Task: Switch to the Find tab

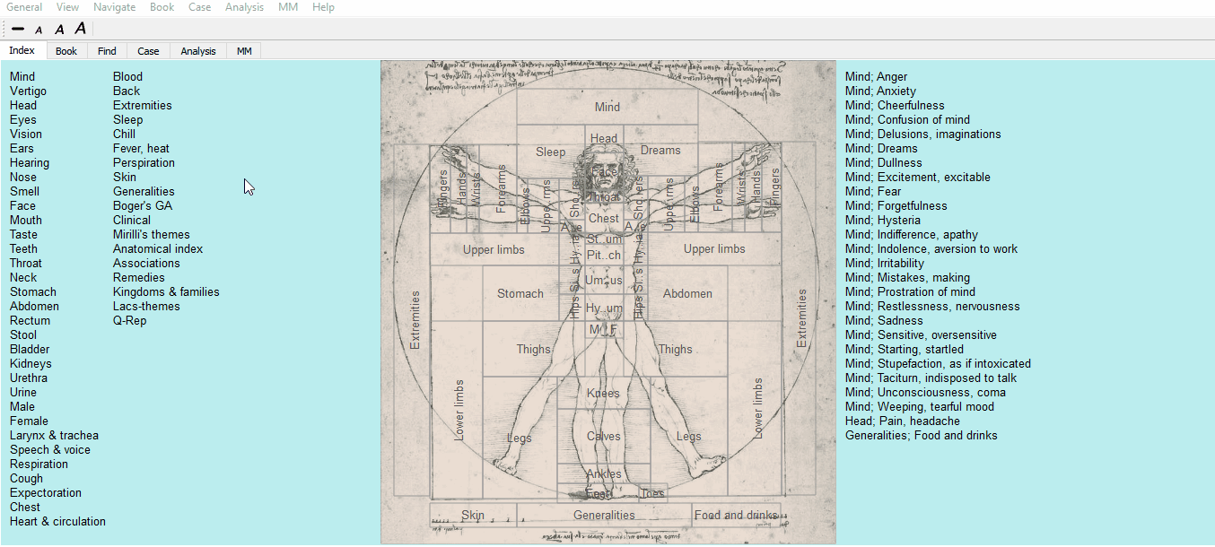Action: click(x=107, y=51)
